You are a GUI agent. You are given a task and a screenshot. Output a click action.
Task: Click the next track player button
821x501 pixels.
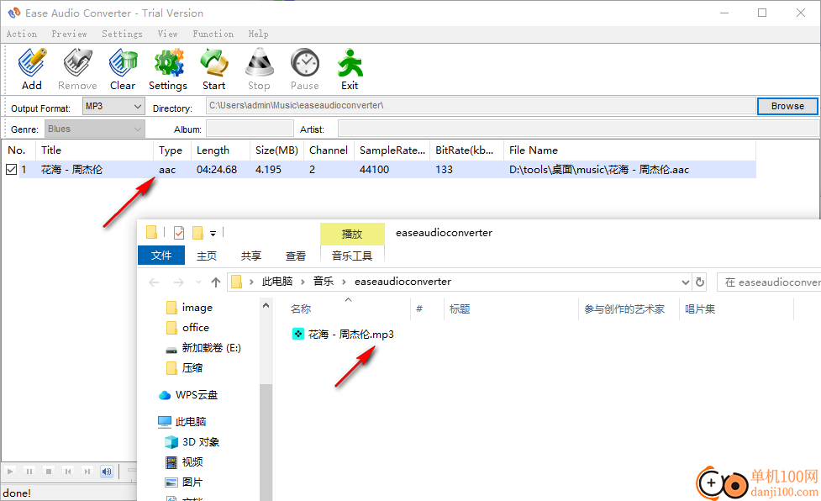87,472
